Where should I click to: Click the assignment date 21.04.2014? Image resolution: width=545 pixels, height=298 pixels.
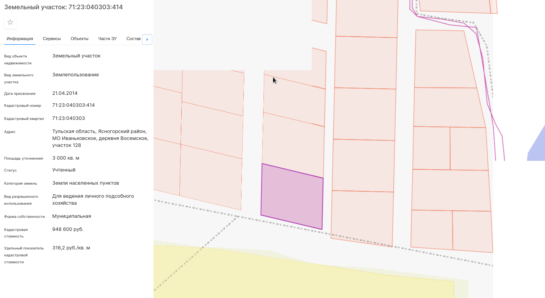pyautogui.click(x=65, y=93)
